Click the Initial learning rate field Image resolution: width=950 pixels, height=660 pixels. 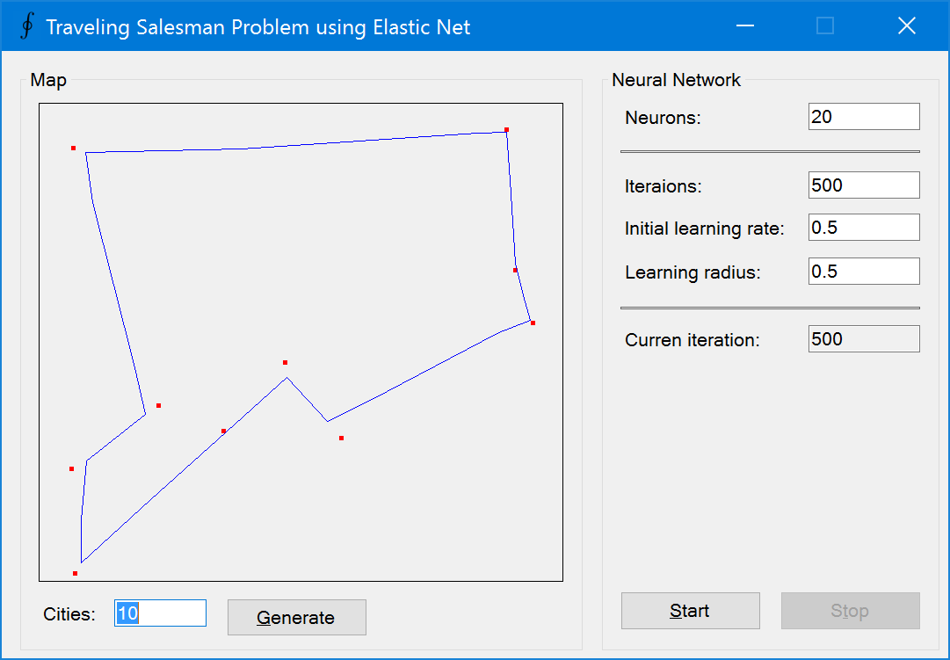point(863,227)
